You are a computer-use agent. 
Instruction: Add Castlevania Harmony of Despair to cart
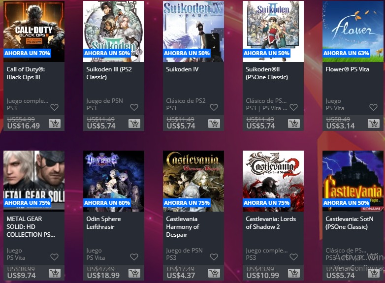point(214,273)
